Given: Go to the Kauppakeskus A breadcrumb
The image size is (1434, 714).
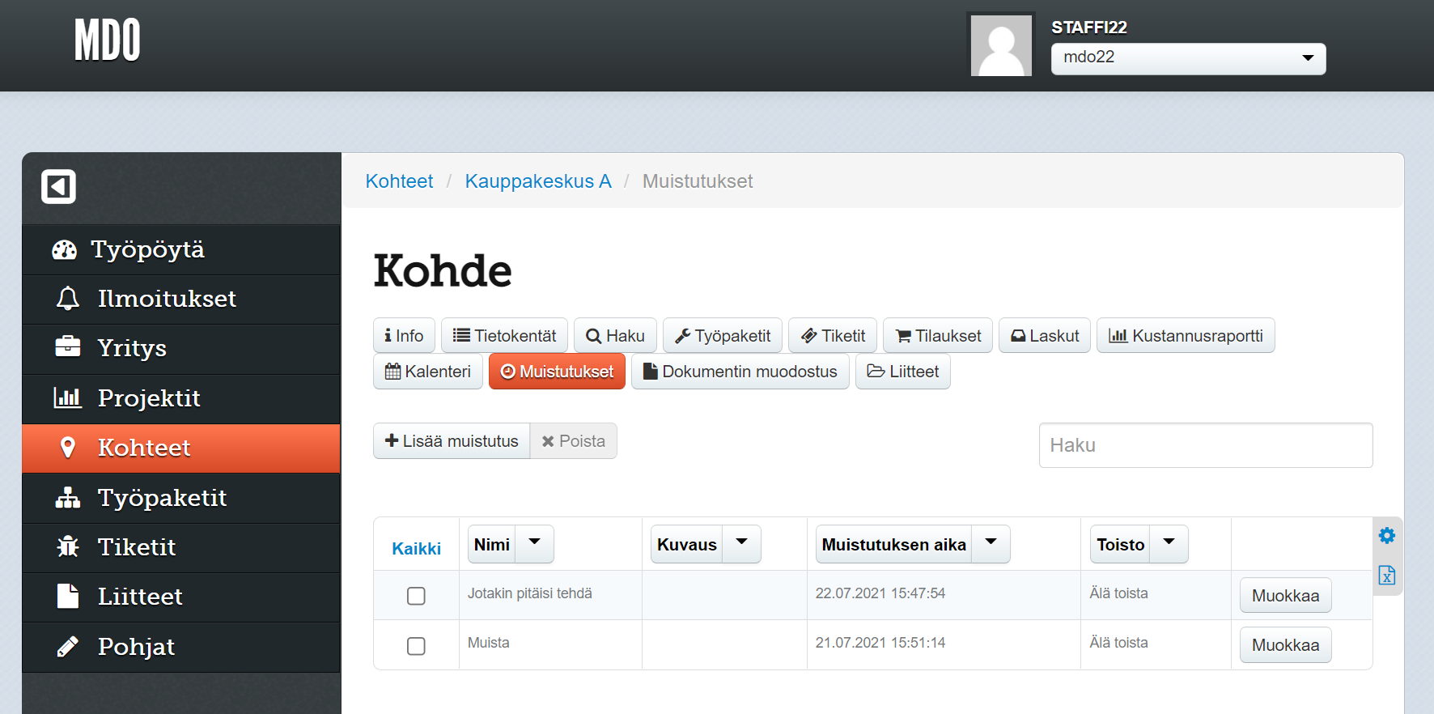Looking at the screenshot, I should [538, 181].
